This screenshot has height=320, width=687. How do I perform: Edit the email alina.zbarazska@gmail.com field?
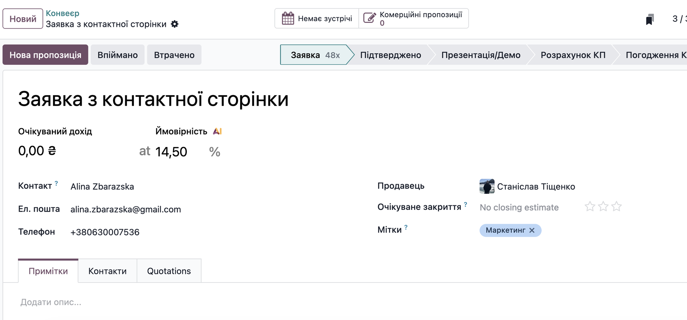126,210
